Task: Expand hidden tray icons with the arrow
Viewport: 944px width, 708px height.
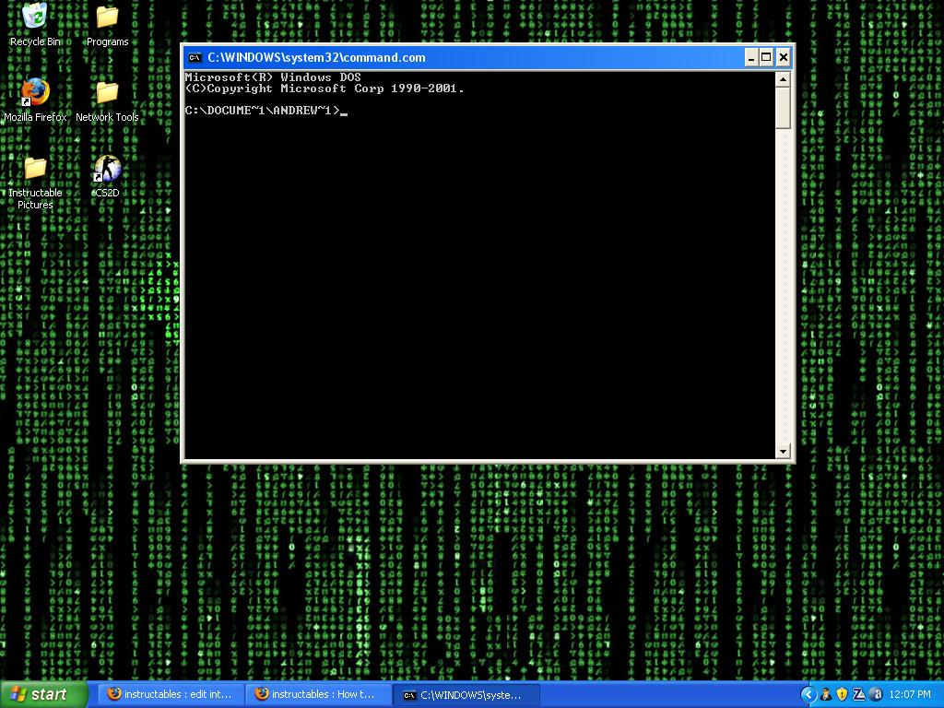Action: point(808,695)
